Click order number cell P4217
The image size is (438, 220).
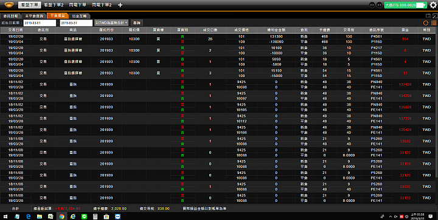pos(377,48)
